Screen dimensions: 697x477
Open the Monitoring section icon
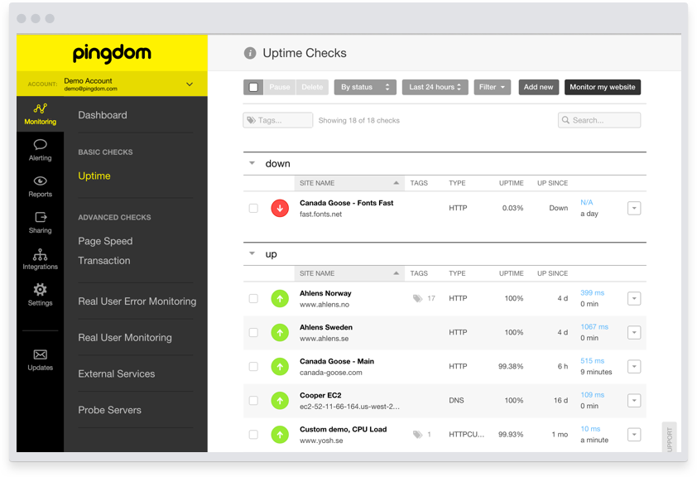40,108
